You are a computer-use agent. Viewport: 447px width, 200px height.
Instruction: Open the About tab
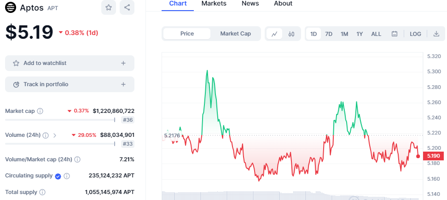point(283,4)
